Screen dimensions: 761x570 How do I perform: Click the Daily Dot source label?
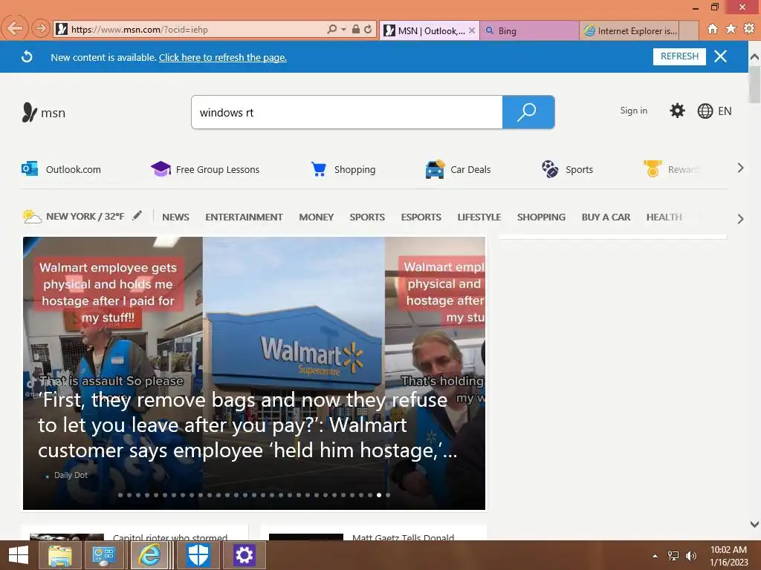[x=71, y=475]
